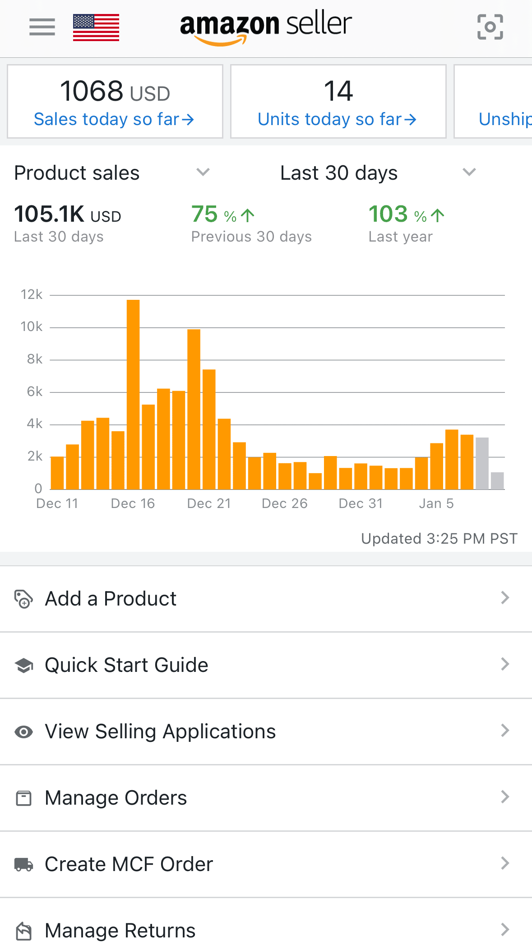
Task: Click the Amazon Seller logo
Action: coord(266,27)
